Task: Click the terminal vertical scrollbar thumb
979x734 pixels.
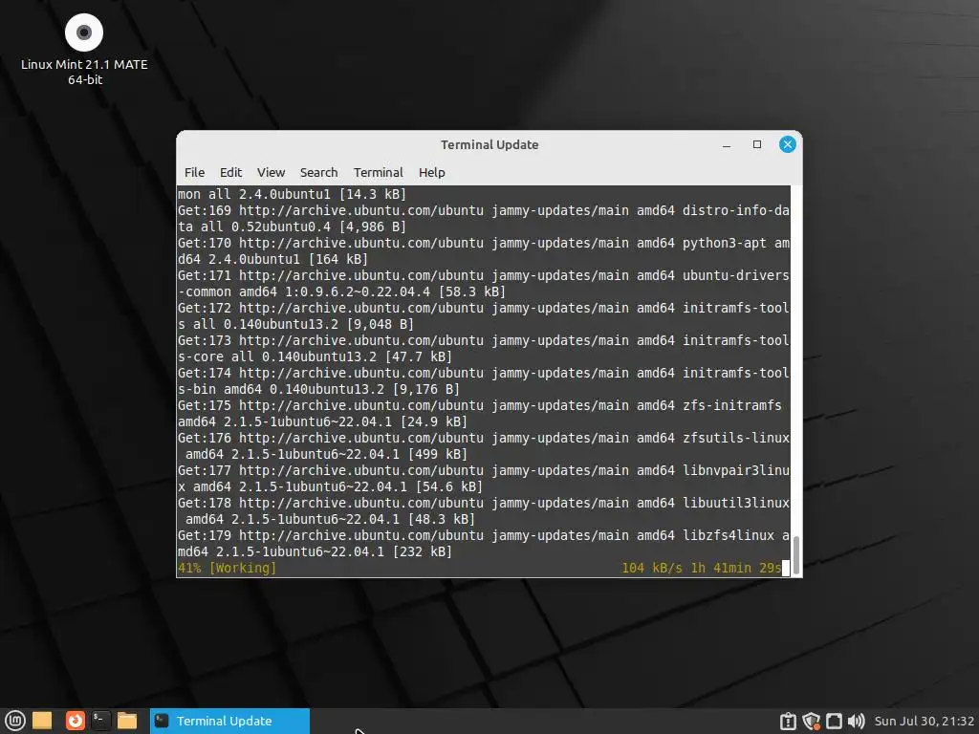Action: coord(796,553)
